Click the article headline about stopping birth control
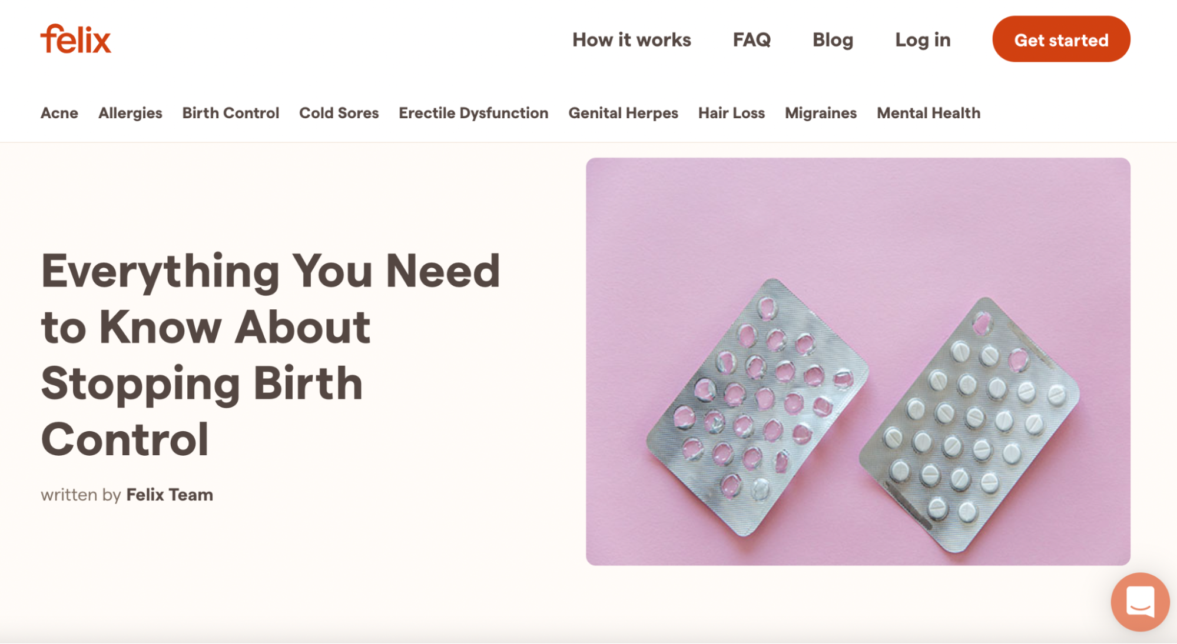Screen dimensions: 1177x644 pyautogui.click(x=270, y=355)
